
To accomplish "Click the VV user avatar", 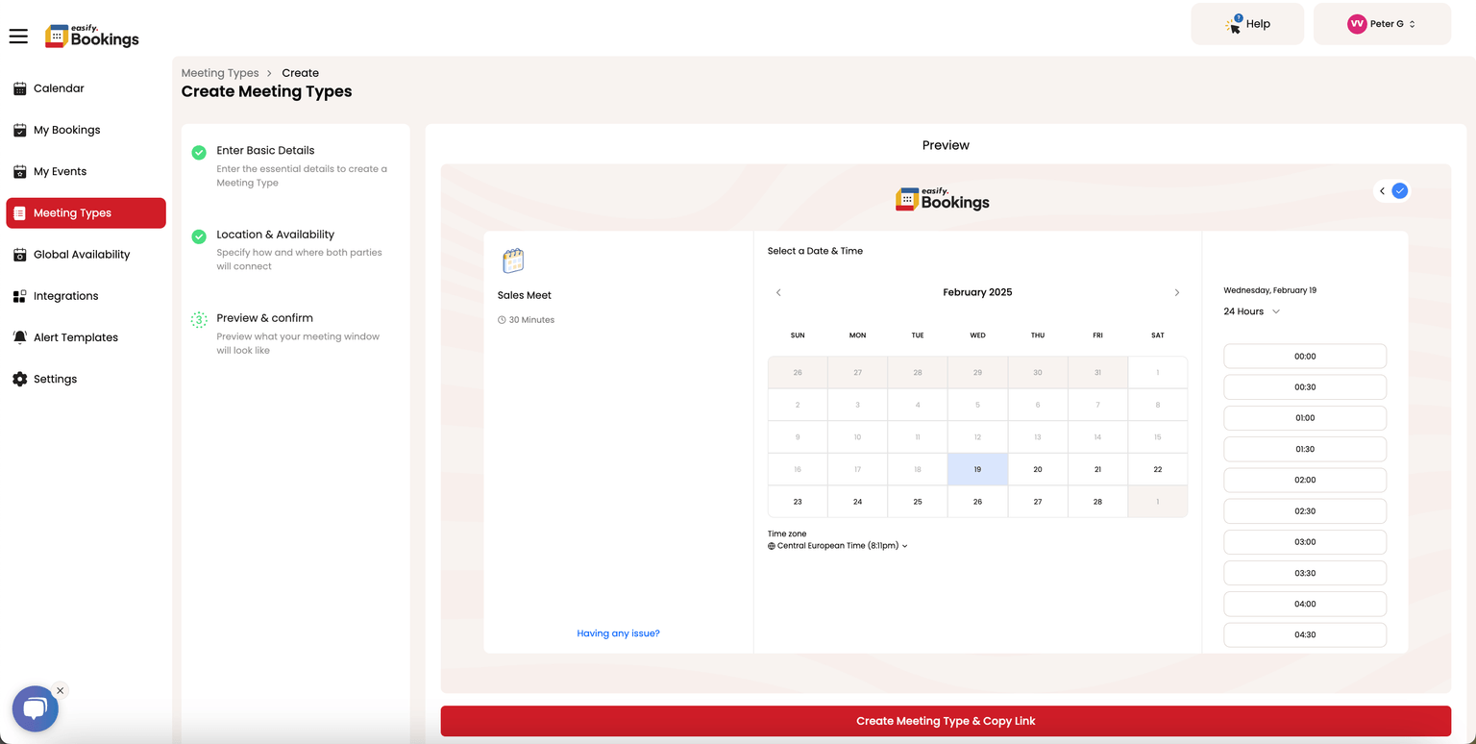I will point(1357,24).
